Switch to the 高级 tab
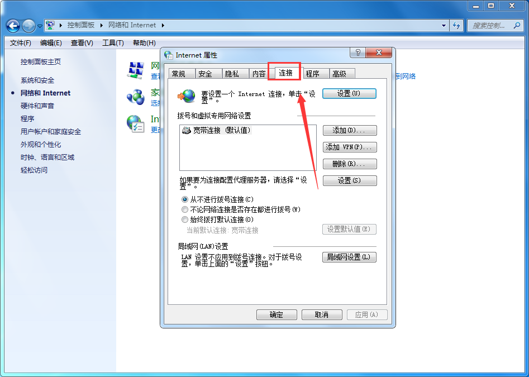This screenshot has width=529, height=377. point(342,74)
